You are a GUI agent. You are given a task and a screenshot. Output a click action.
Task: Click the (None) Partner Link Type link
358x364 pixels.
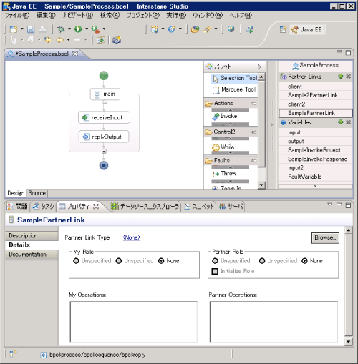click(132, 237)
